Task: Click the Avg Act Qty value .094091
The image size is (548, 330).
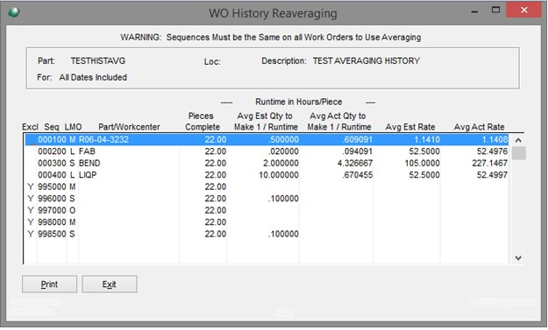Action: [357, 151]
